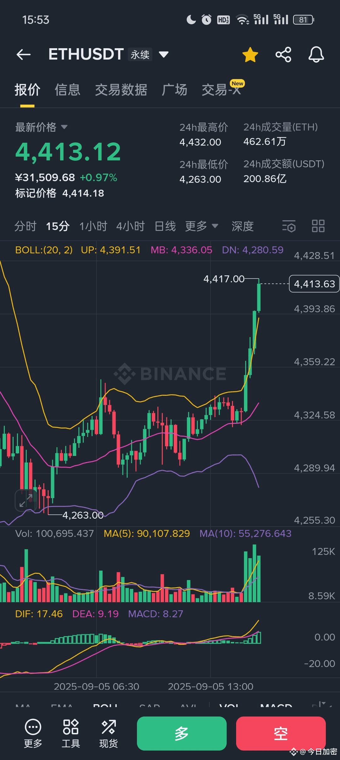The width and height of the screenshot is (340, 760).
Task: Tap the MB: 4,336.05 Bollinger value
Action: pos(181,250)
